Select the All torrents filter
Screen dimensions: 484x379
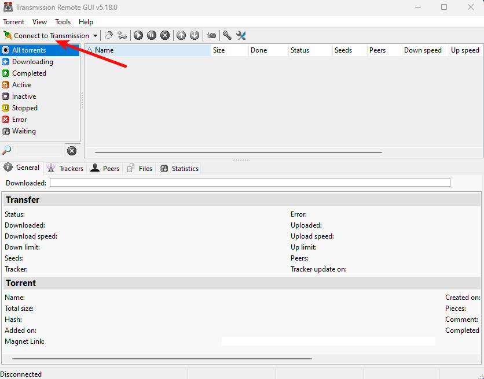(x=40, y=50)
